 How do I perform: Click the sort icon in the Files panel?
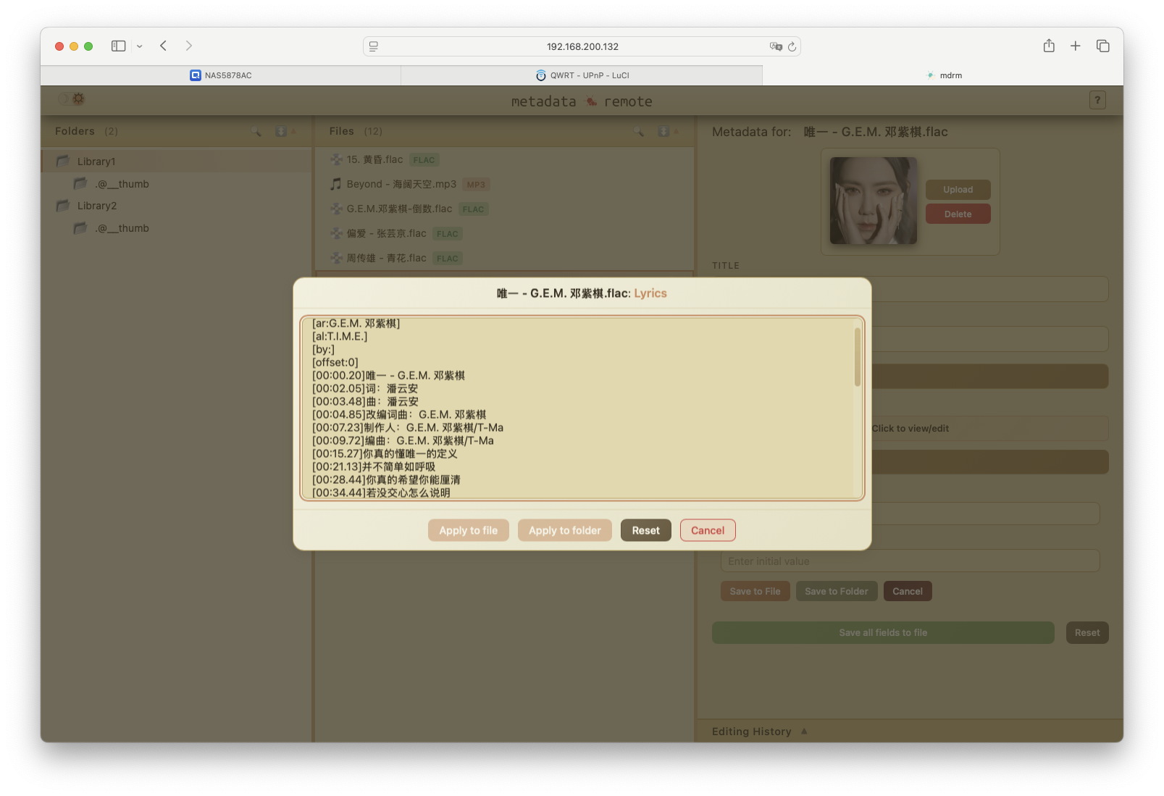tap(663, 131)
